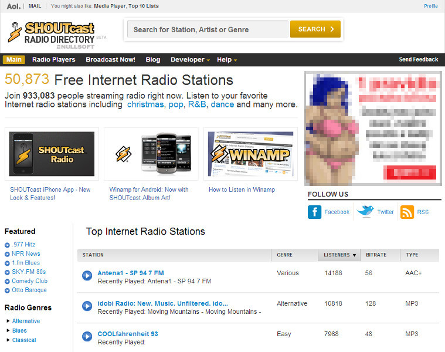This screenshot has height=352, width=445.
Task: Click the orange RSS feed icon
Action: click(x=407, y=212)
